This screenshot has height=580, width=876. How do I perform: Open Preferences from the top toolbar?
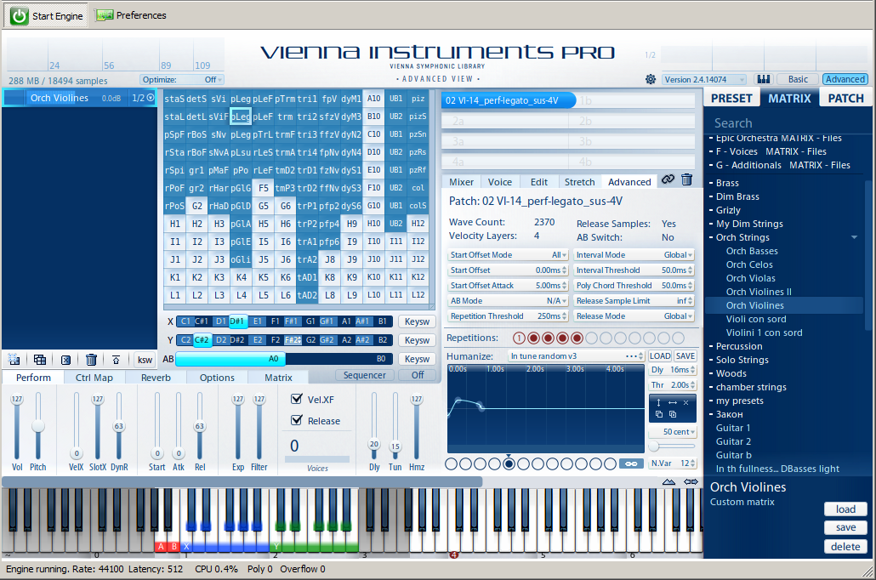(x=131, y=15)
